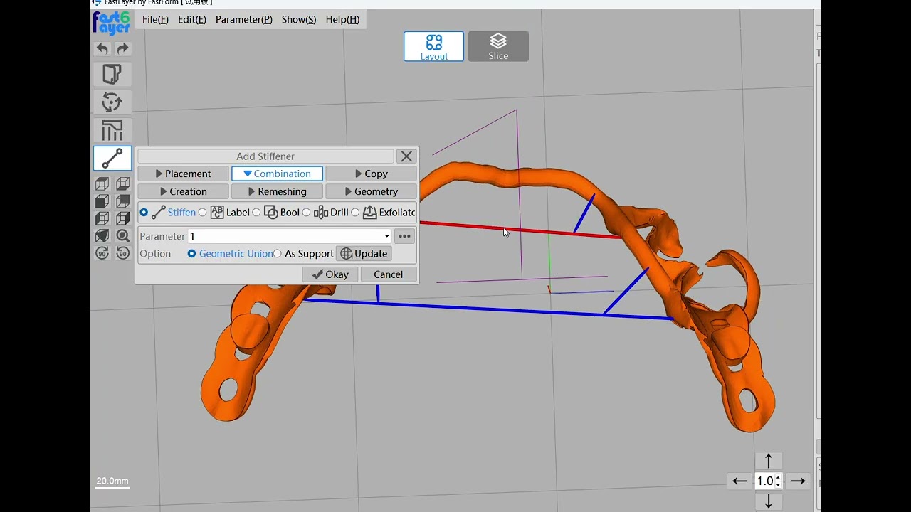The width and height of the screenshot is (911, 512).
Task: Click the Drill bit icon
Action: pyautogui.click(x=320, y=212)
